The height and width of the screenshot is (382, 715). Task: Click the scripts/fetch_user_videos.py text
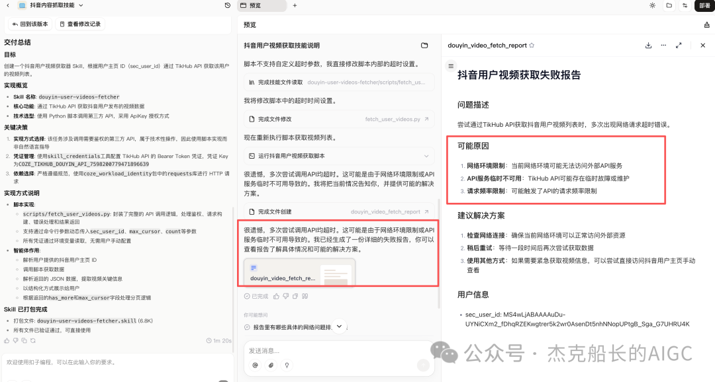tap(67, 214)
